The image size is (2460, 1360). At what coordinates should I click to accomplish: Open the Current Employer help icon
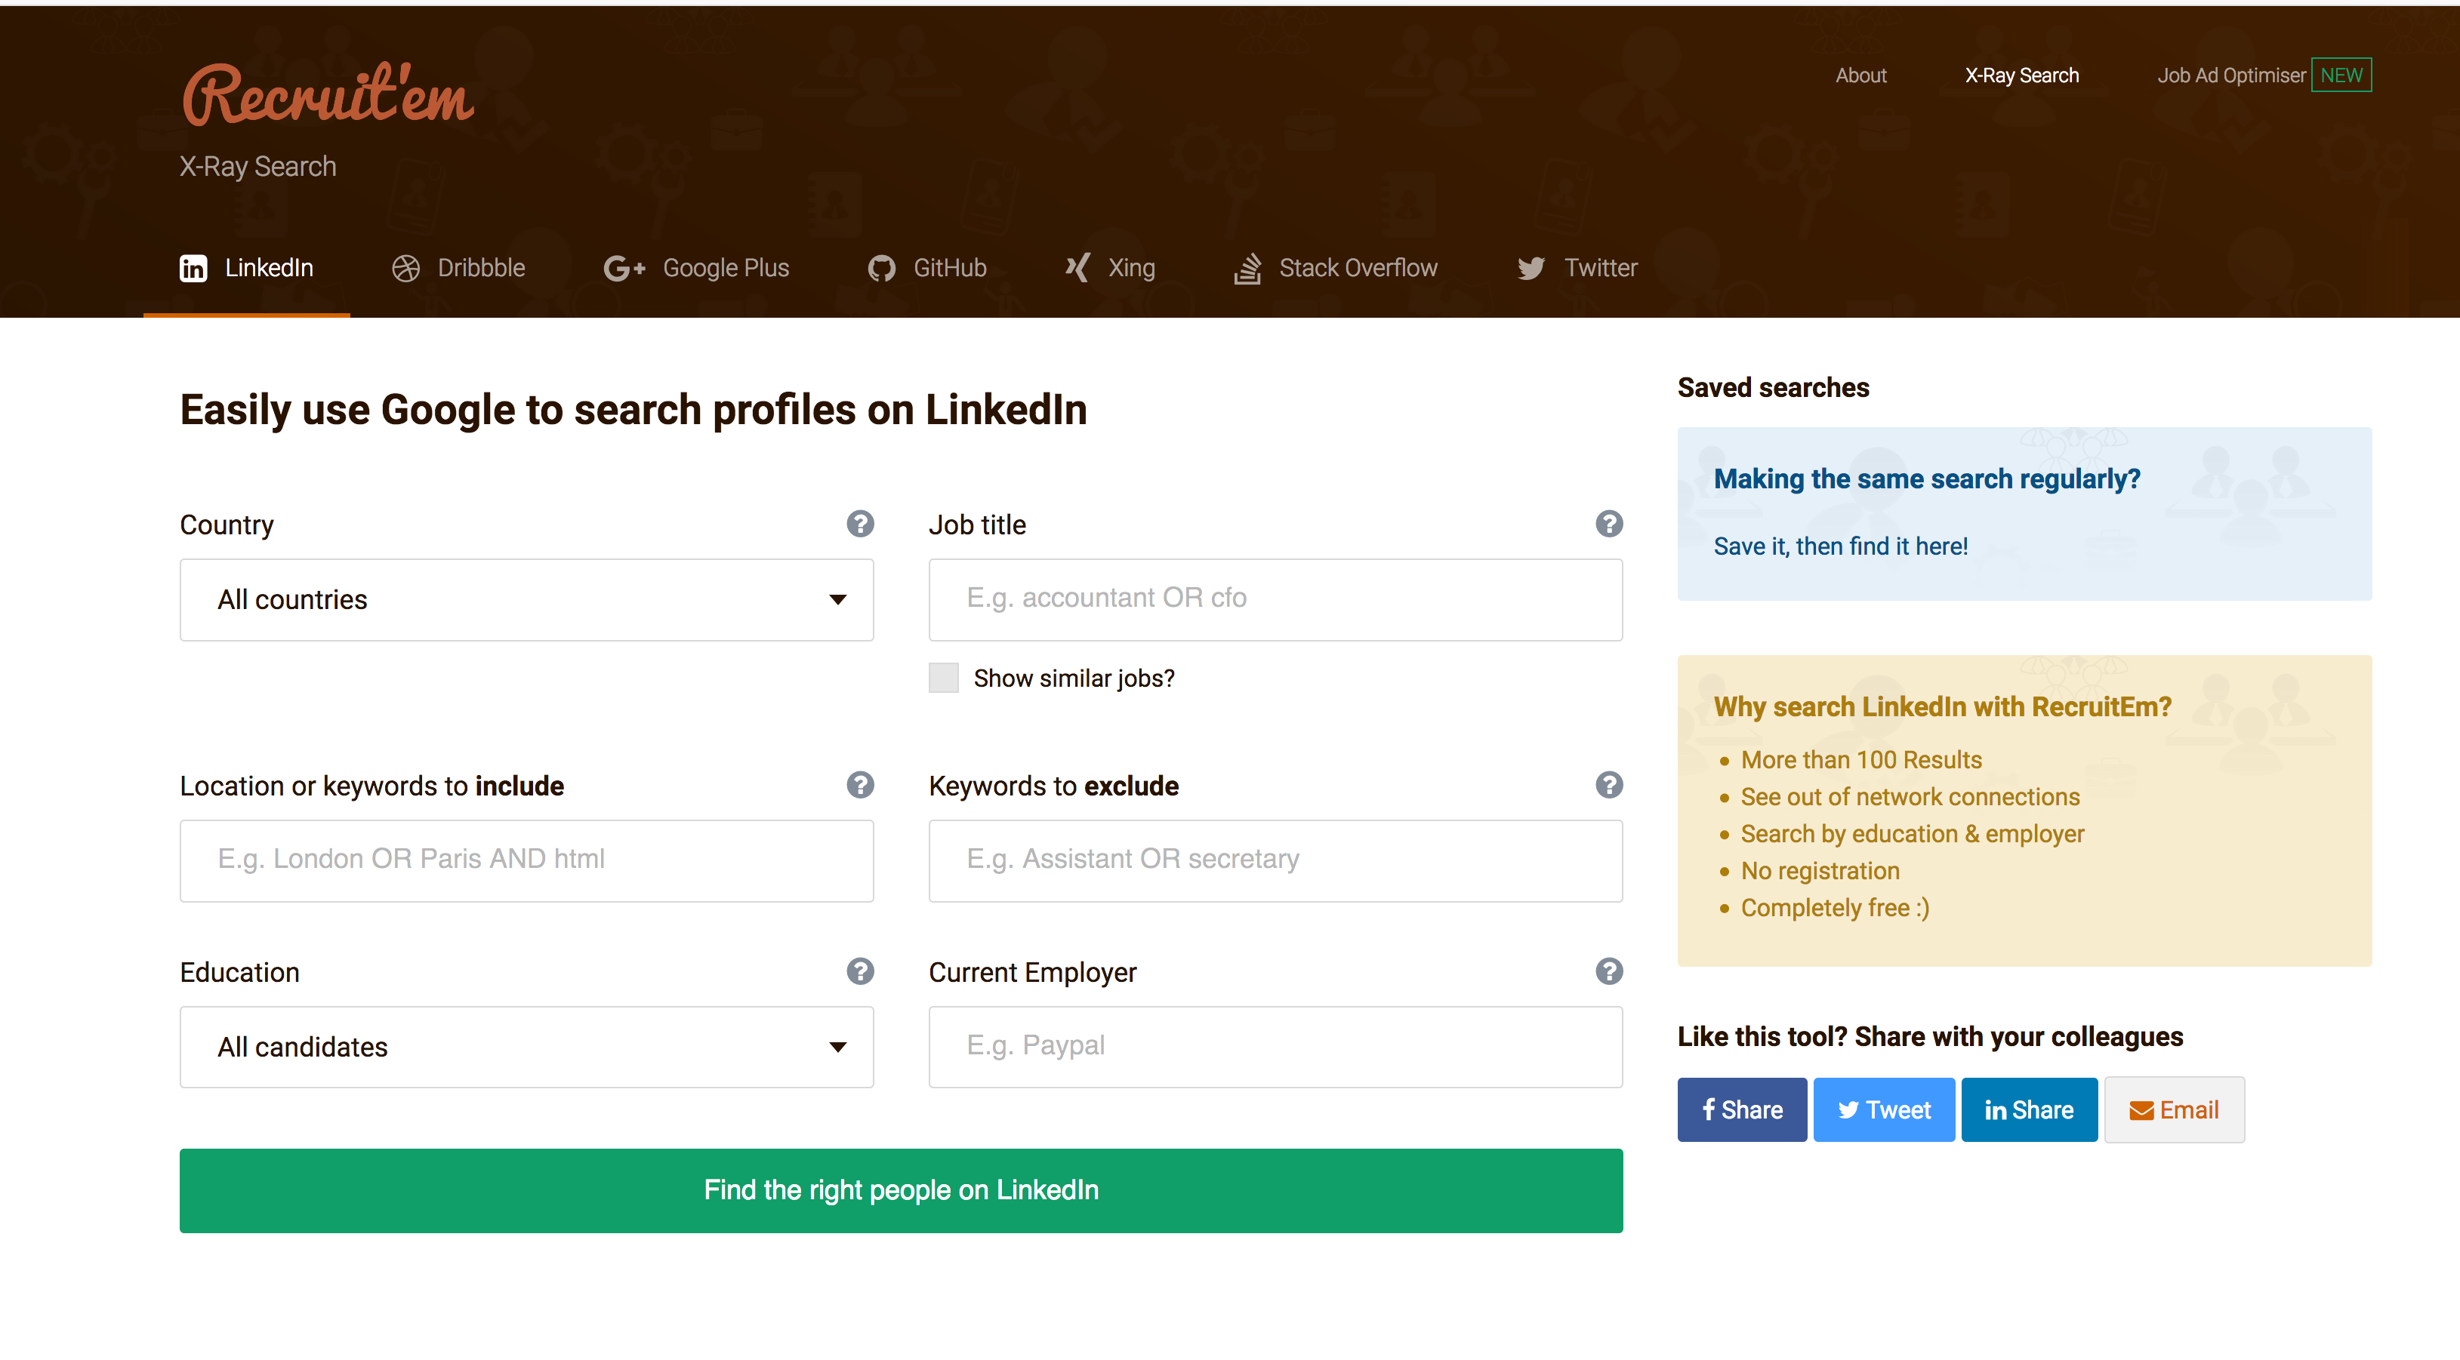pyautogui.click(x=1609, y=971)
